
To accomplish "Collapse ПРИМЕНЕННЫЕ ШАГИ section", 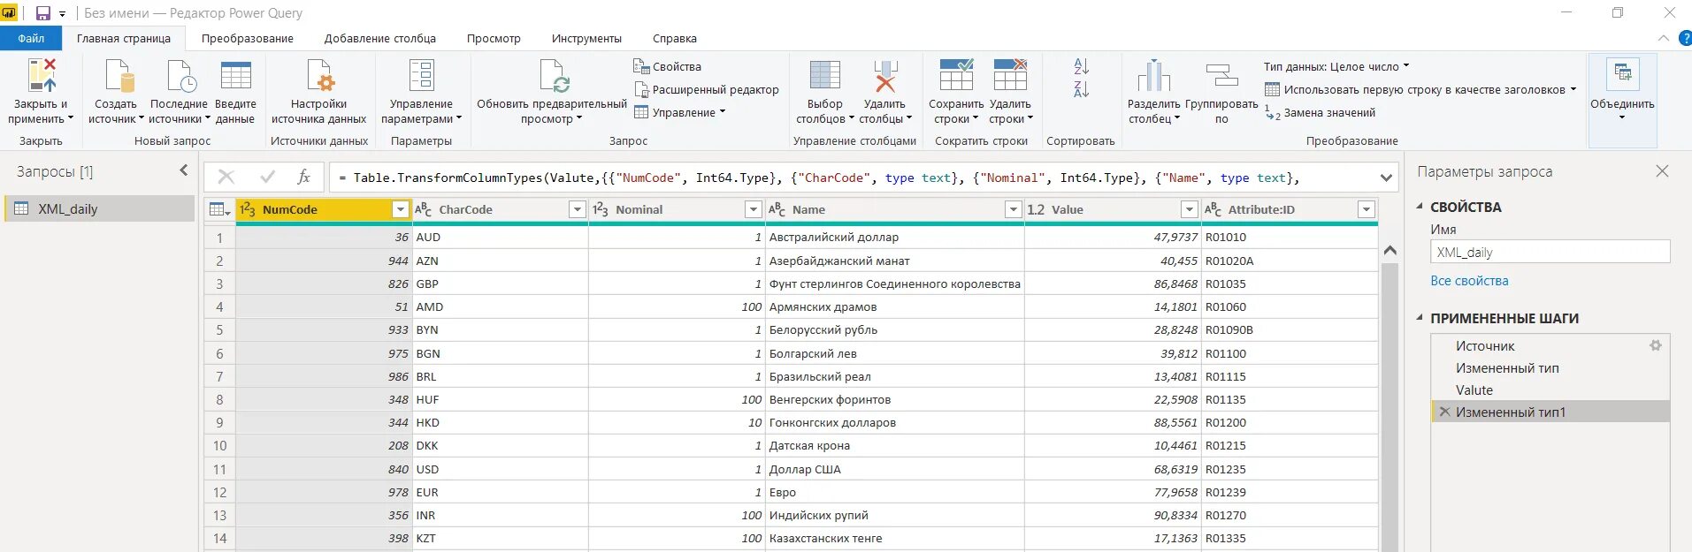I will pyautogui.click(x=1420, y=318).
